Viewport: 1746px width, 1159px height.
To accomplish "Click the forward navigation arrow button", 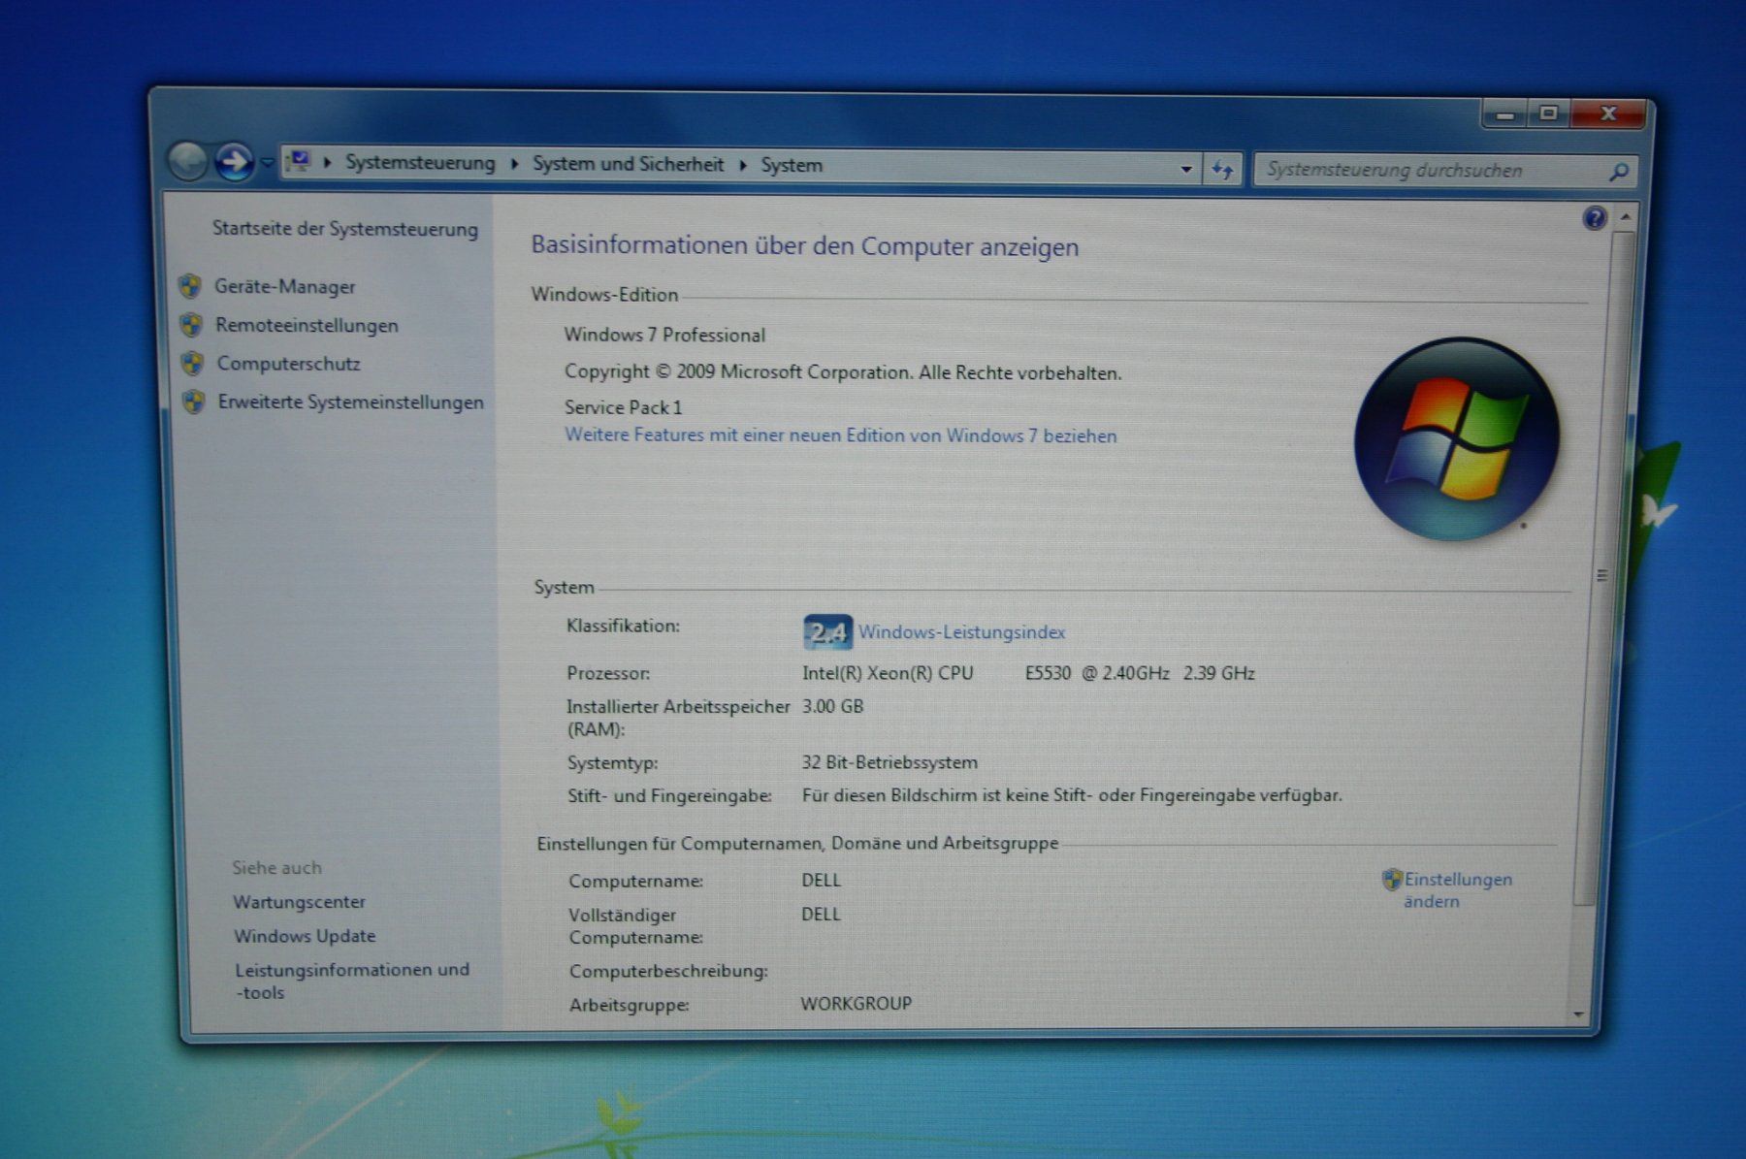I will click(x=234, y=161).
